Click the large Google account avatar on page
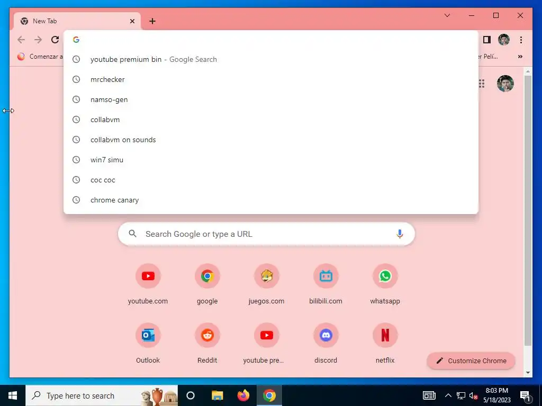 (505, 84)
